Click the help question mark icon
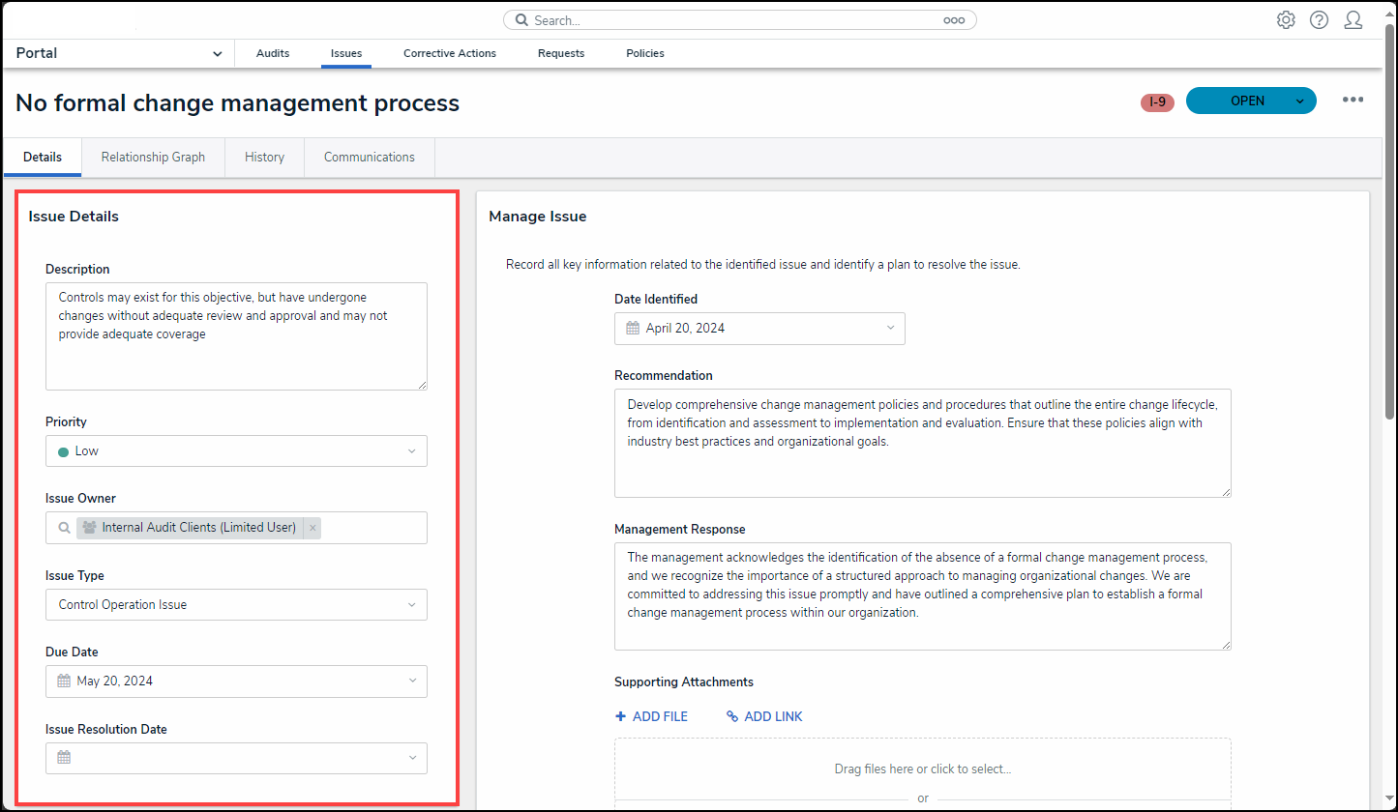This screenshot has height=812, width=1398. [1319, 20]
